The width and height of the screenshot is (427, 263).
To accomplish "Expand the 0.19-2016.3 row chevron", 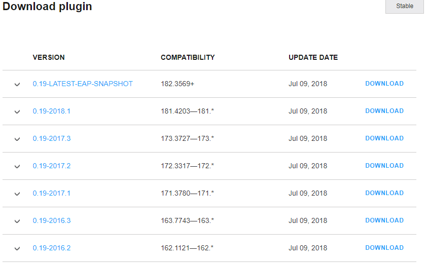I will (x=17, y=221).
